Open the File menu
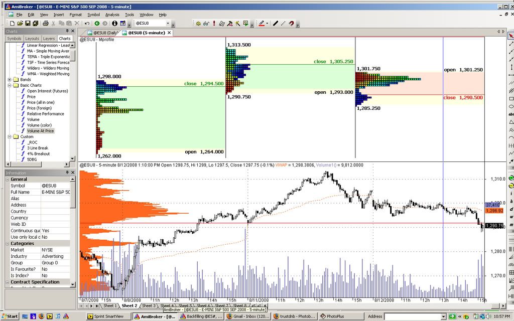The image size is (514, 321). point(20,15)
